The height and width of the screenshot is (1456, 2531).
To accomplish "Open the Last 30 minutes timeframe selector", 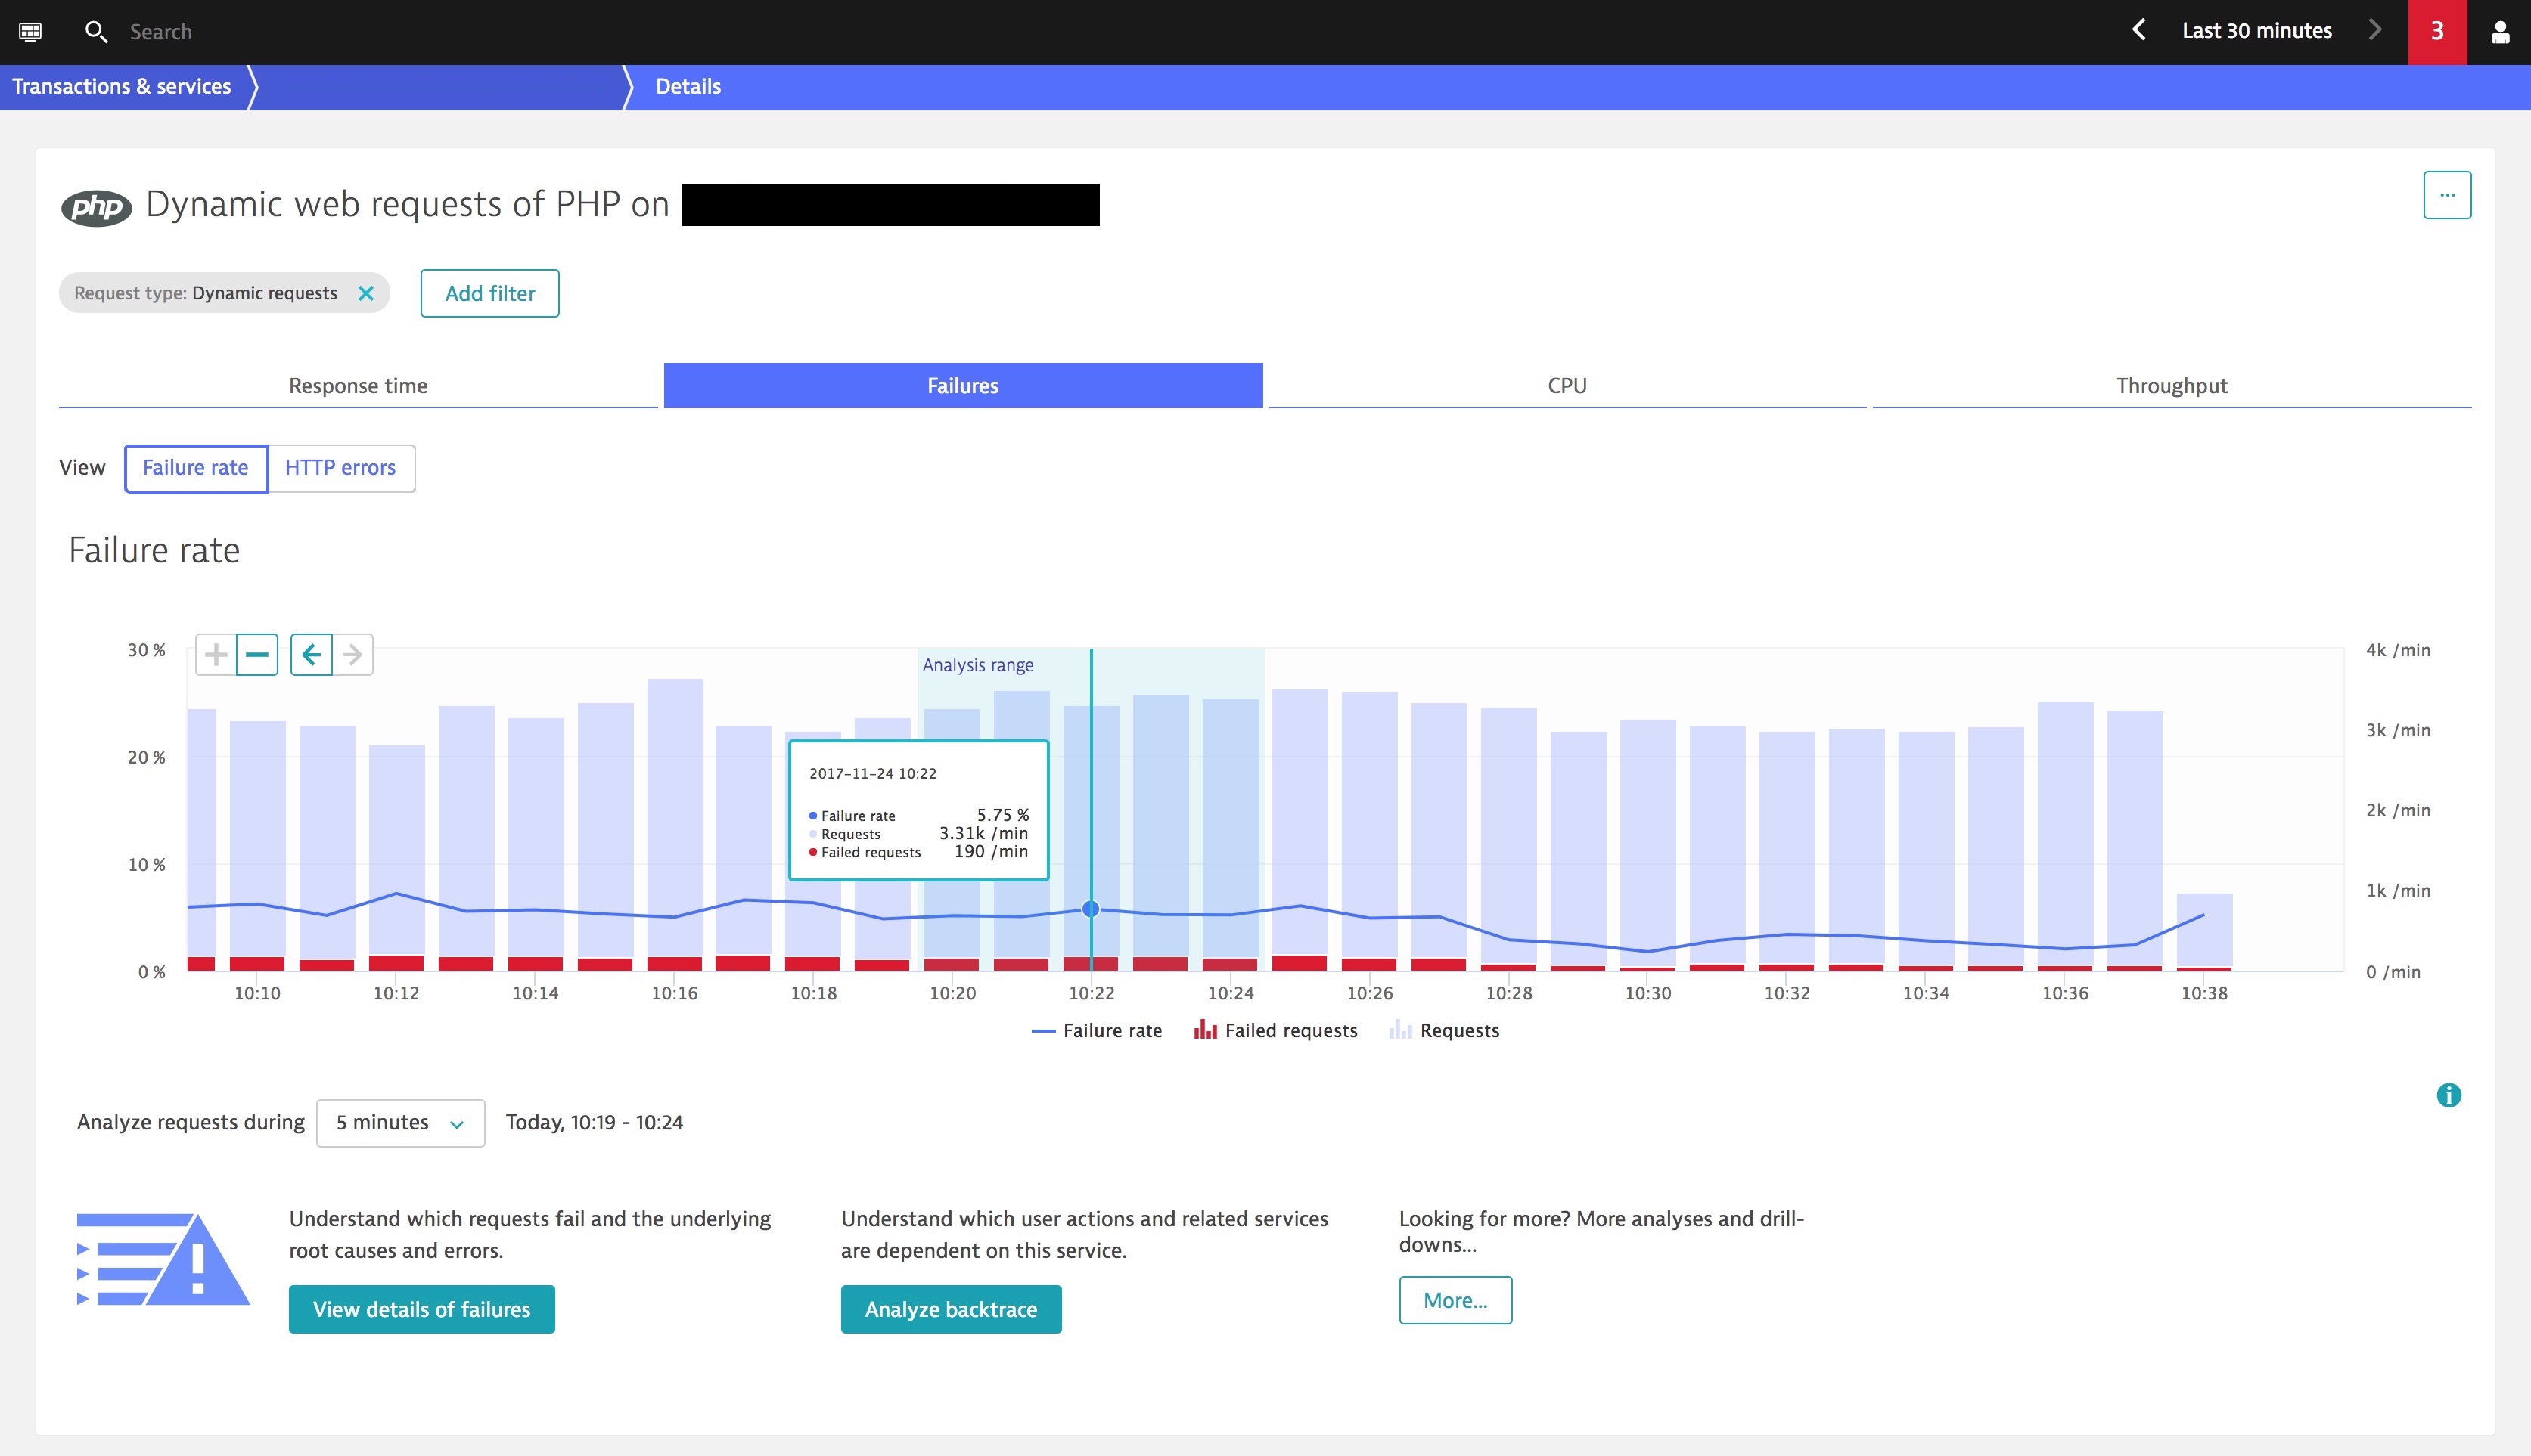I will [x=2257, y=31].
